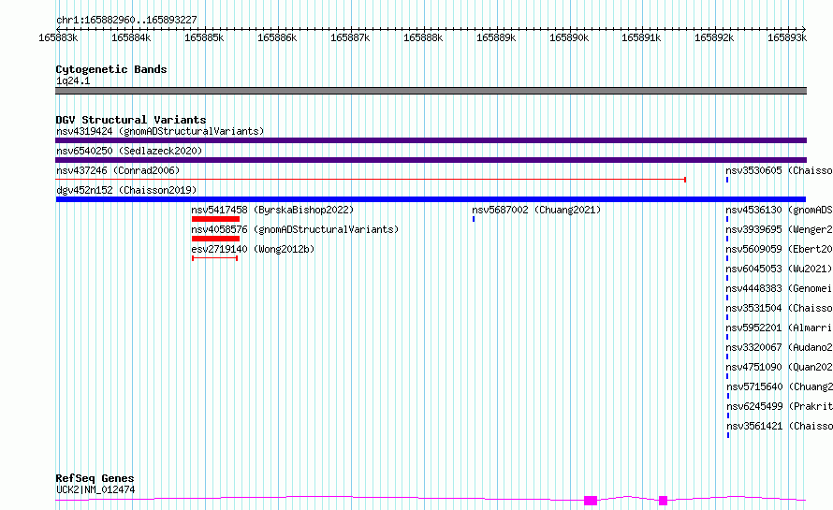The width and height of the screenshot is (833, 510).
Task: Click the red esv2719140 bracketed span
Action: pyautogui.click(x=214, y=258)
